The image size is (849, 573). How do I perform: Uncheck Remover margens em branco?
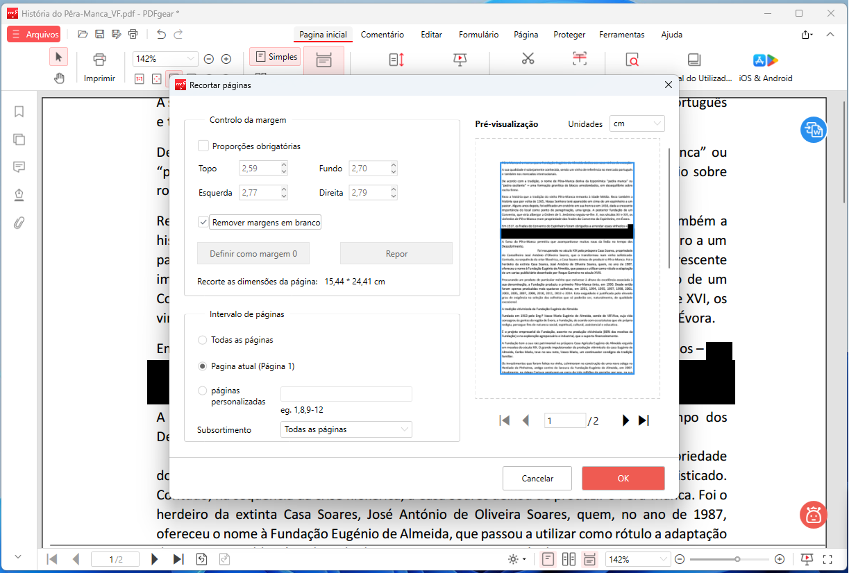point(203,223)
